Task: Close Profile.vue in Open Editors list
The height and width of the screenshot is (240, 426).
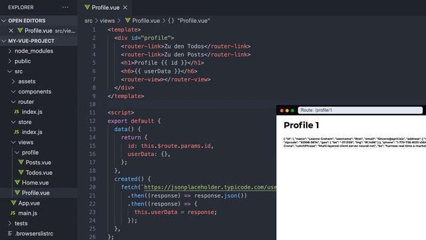Action: (11, 31)
